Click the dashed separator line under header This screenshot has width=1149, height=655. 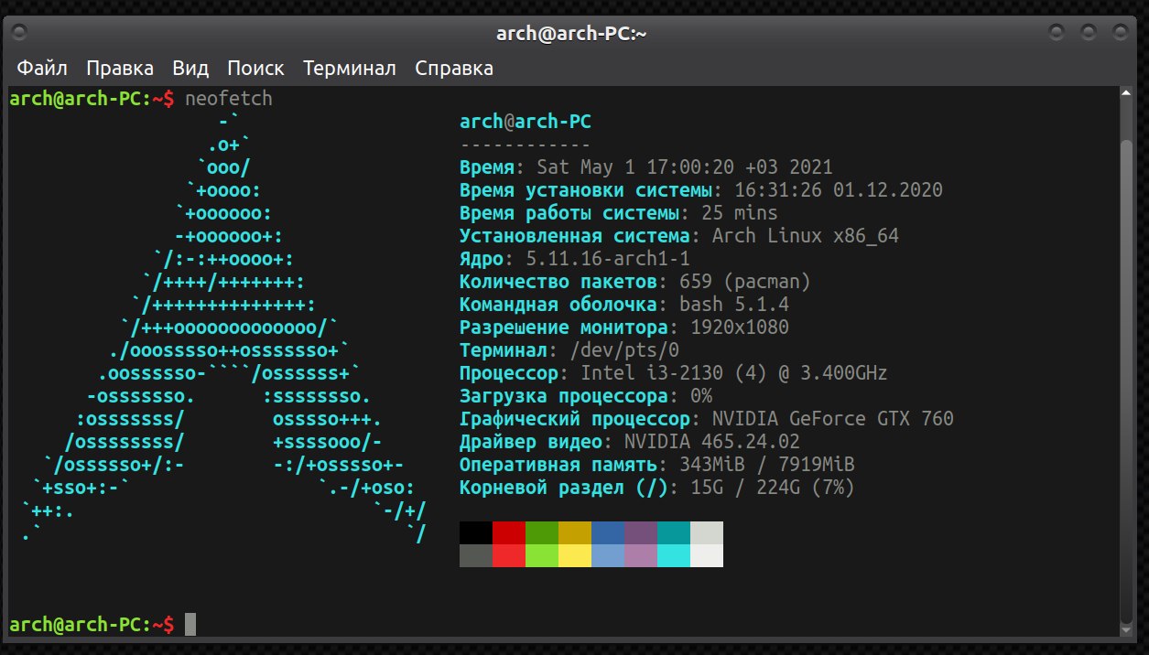526,145
